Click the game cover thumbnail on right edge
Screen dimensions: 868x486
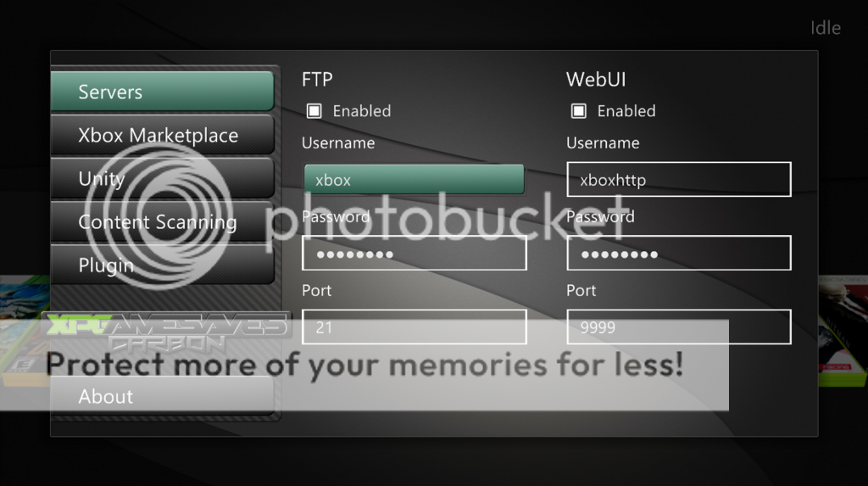[x=843, y=332]
